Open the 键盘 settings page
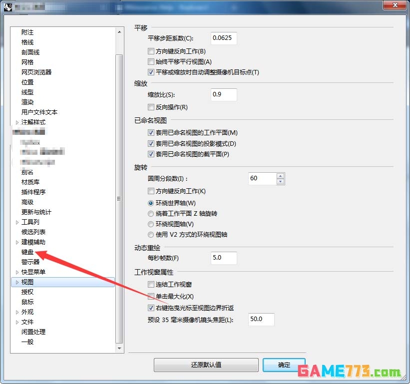The image size is (410, 384). pos(27,252)
